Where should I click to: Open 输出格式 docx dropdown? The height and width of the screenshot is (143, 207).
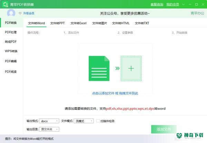49,121
